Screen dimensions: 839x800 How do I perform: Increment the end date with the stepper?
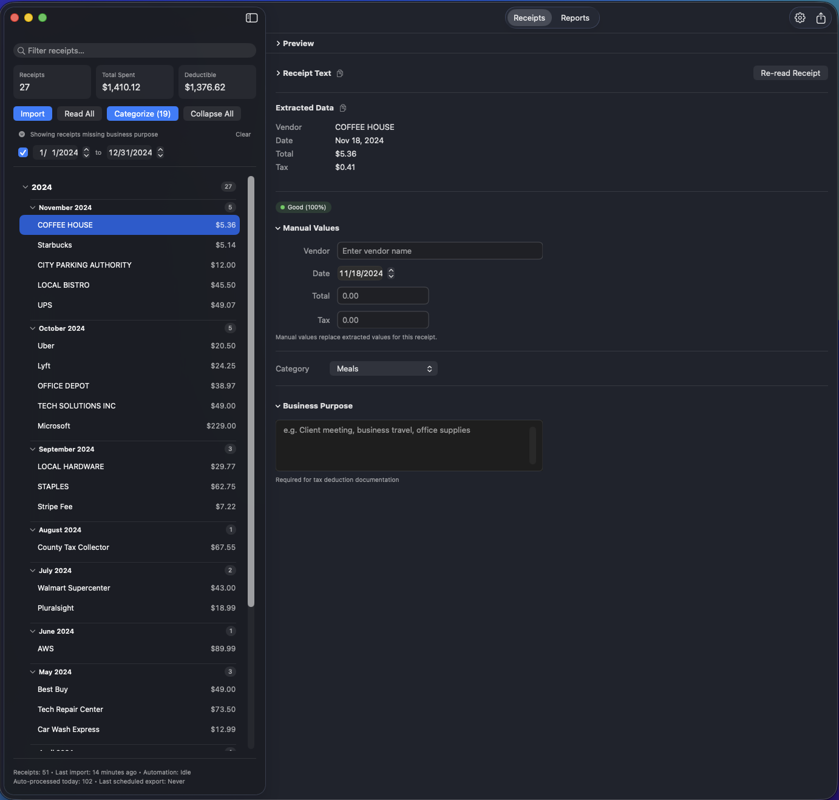(x=160, y=149)
